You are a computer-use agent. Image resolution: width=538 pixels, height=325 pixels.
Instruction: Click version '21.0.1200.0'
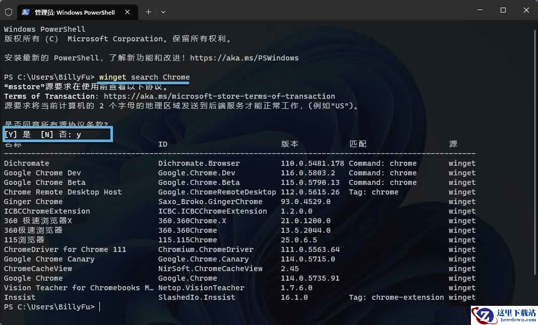coord(306,221)
